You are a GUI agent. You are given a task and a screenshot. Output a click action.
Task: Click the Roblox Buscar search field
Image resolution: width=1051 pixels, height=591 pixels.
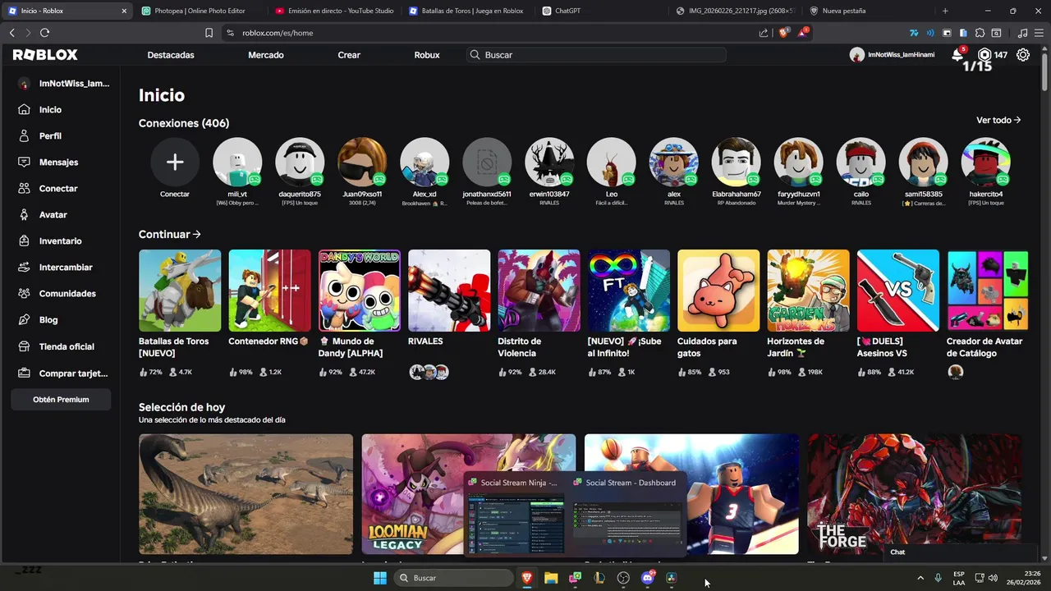click(x=596, y=55)
